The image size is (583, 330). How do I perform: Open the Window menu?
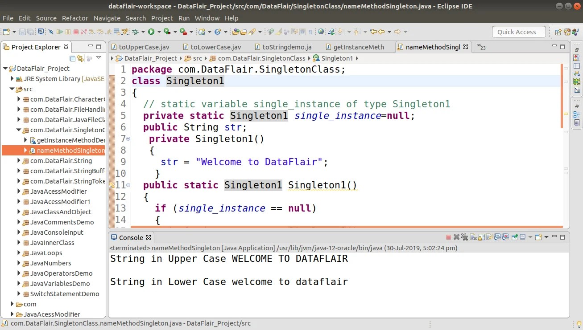point(207,18)
